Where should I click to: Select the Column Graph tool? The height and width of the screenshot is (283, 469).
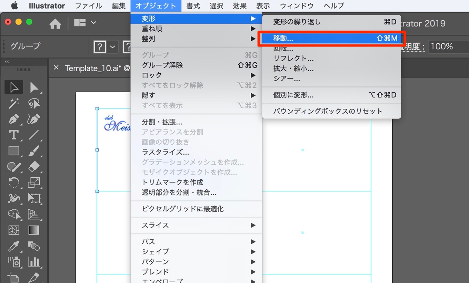pyautogui.click(x=34, y=262)
